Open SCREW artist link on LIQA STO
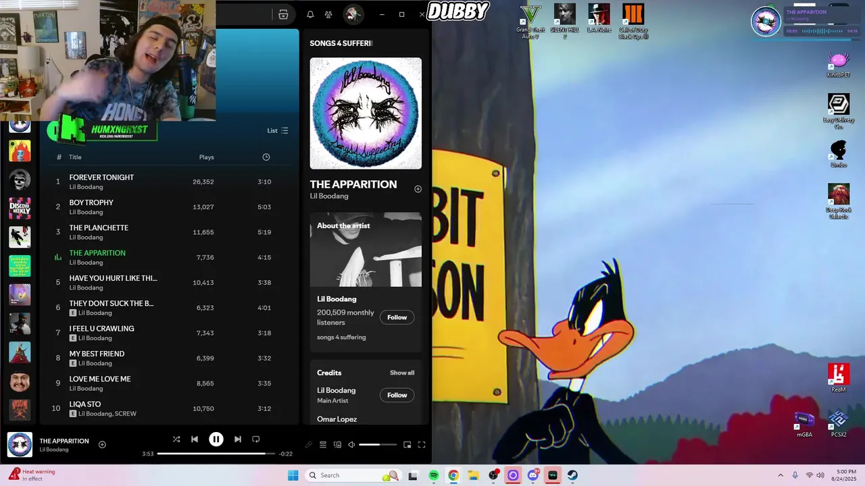 pos(126,414)
